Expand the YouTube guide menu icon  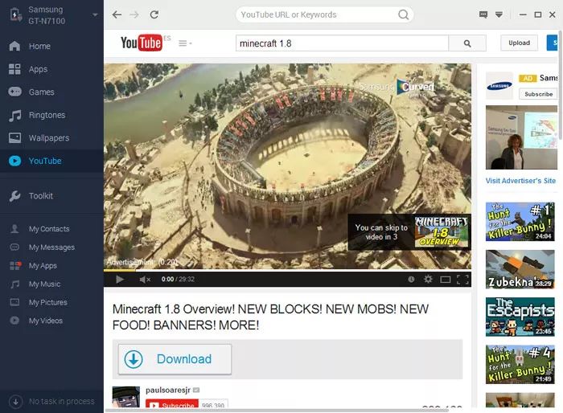[185, 43]
